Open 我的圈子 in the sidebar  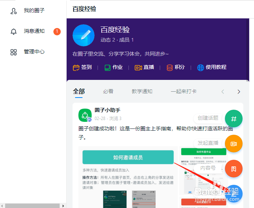click(34, 11)
